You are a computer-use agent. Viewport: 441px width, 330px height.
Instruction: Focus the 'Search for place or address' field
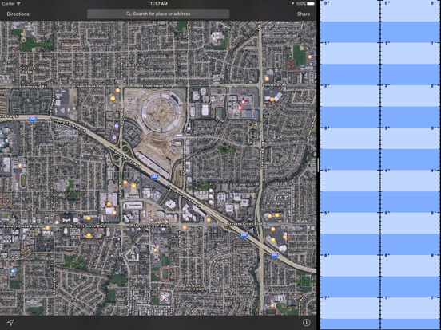158,14
